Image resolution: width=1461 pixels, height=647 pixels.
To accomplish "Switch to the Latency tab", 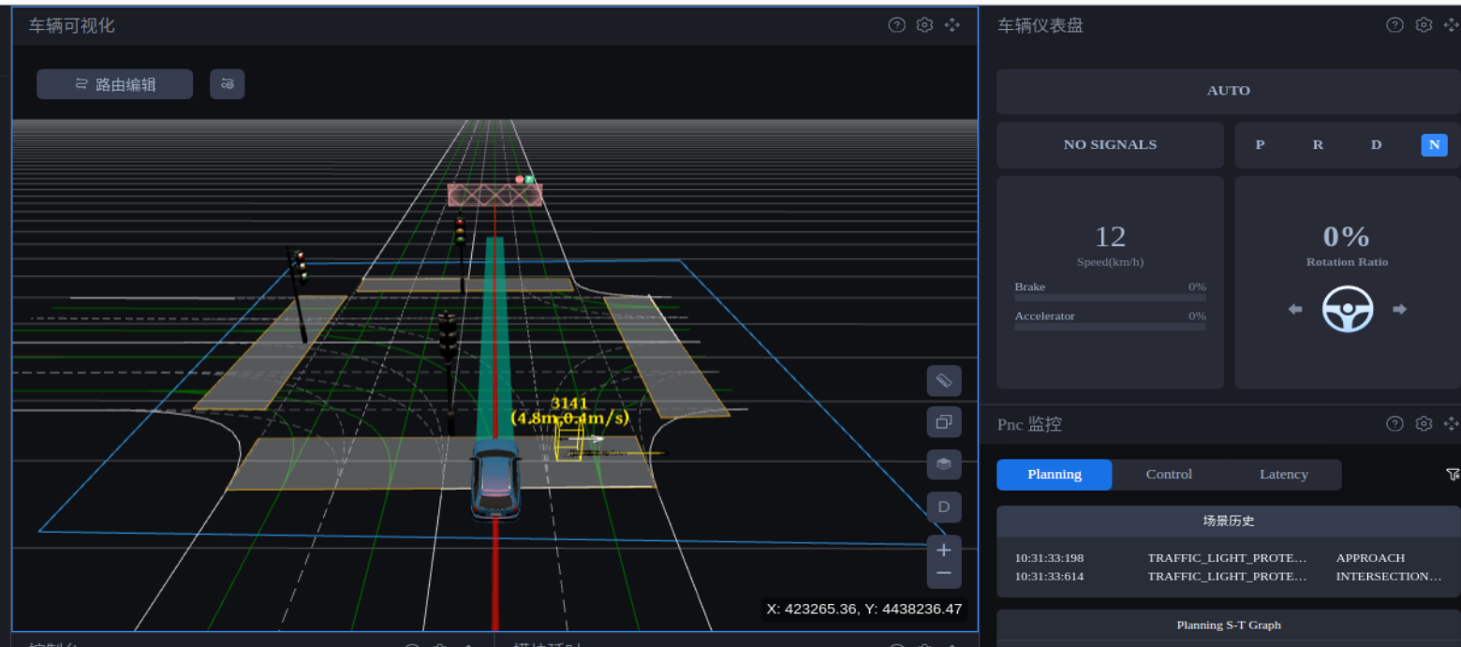I will [x=1283, y=475].
